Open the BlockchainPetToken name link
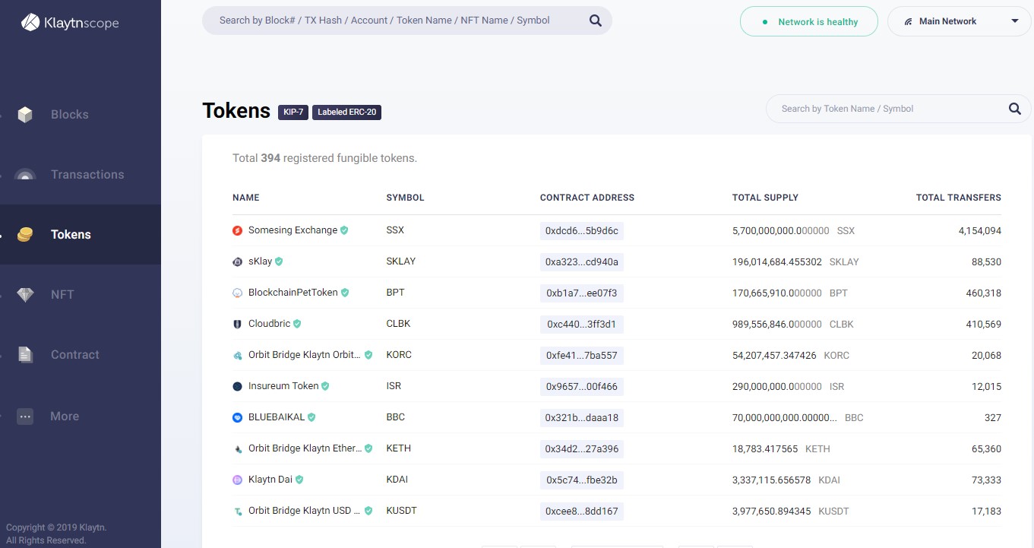 coord(293,293)
